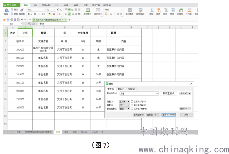Viewport: 229px width, 154px height.
Task: Click the Merge and Center (合并居中) icon
Action: coord(88,10)
